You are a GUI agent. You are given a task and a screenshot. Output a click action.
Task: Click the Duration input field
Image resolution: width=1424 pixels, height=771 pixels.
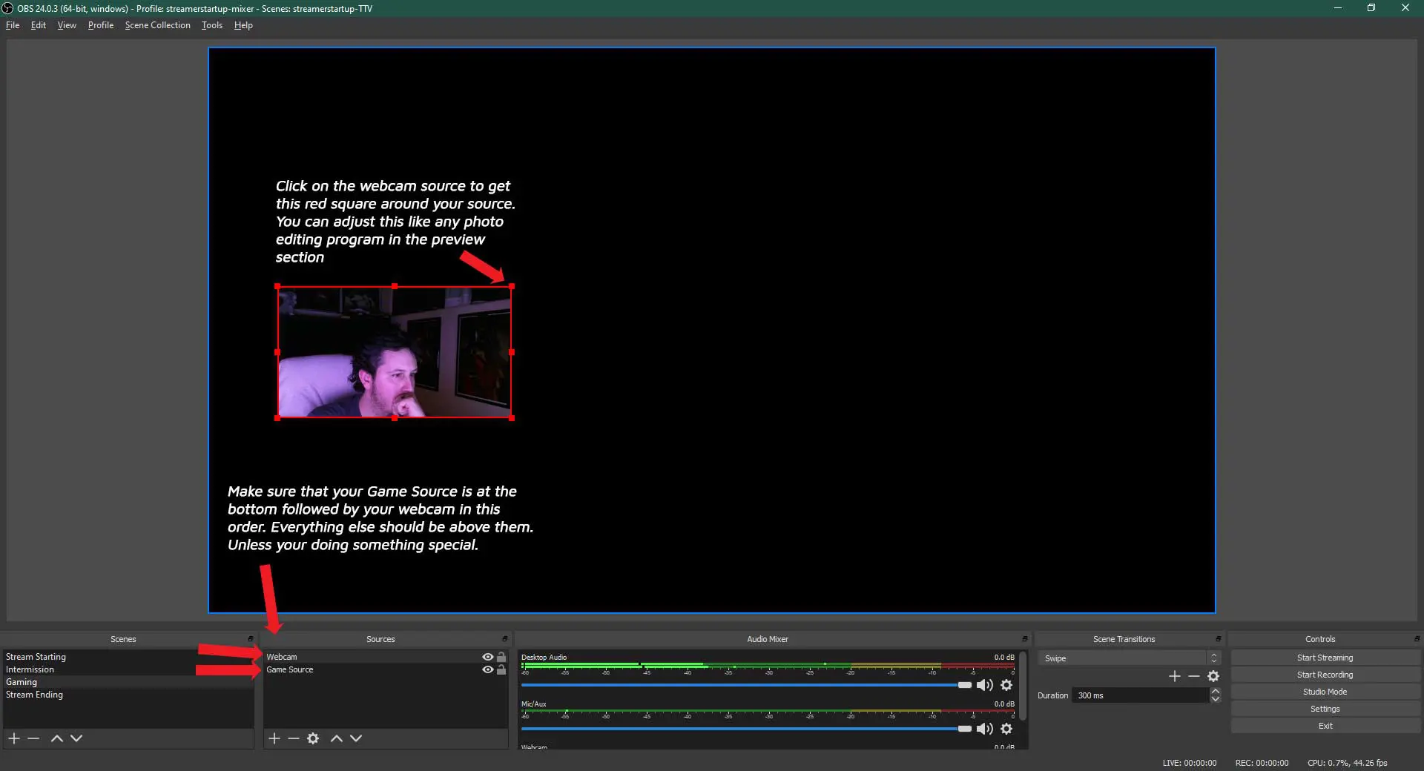[1140, 695]
